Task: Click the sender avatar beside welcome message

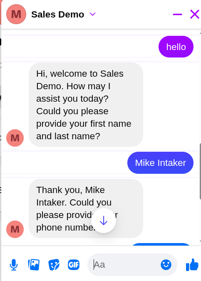Action: [x=15, y=138]
